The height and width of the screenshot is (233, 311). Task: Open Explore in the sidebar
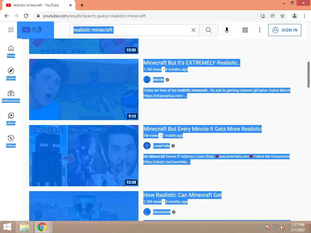point(11,74)
